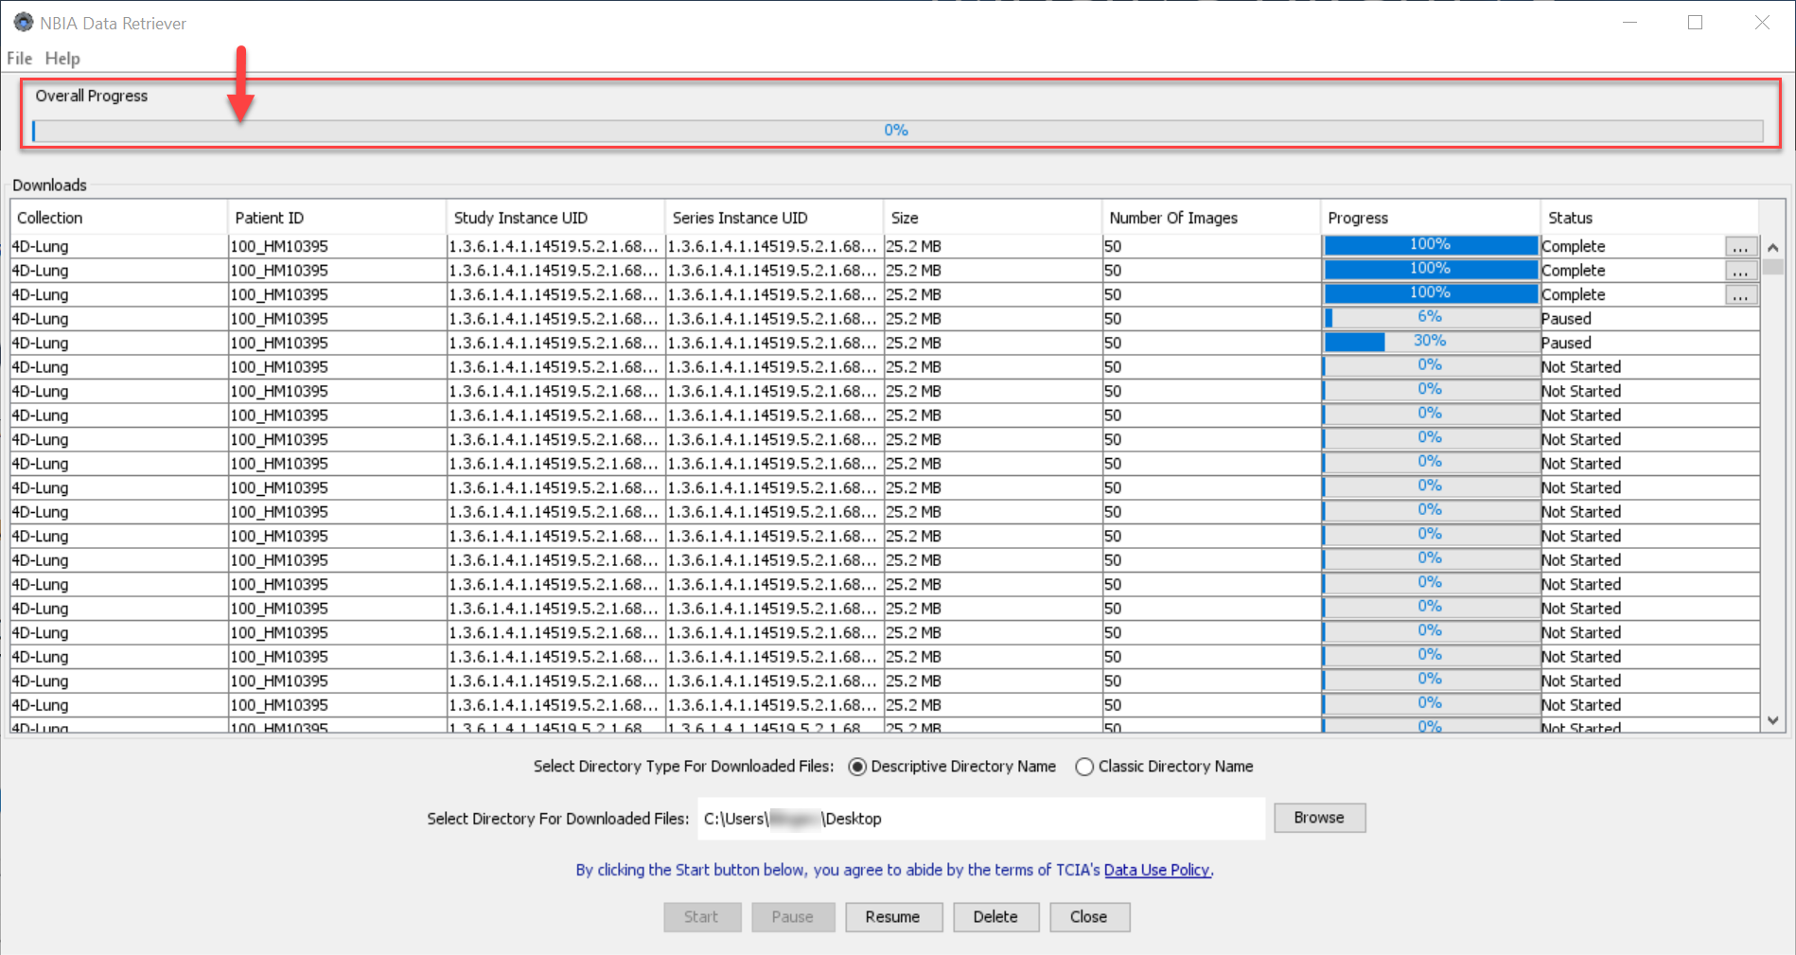Open the ellipsis button for third Complete row
This screenshot has width=1796, height=955.
(1740, 294)
